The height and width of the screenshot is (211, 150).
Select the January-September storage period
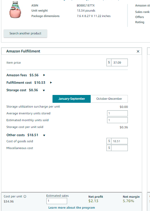[72, 99]
